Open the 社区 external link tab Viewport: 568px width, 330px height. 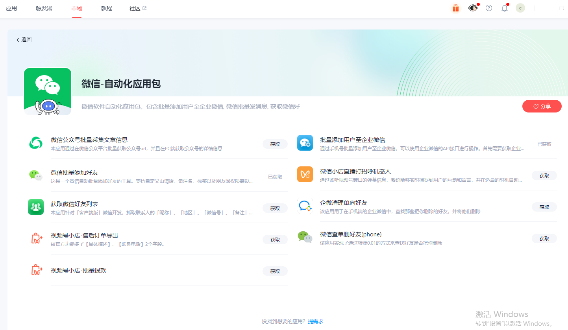pyautogui.click(x=138, y=8)
